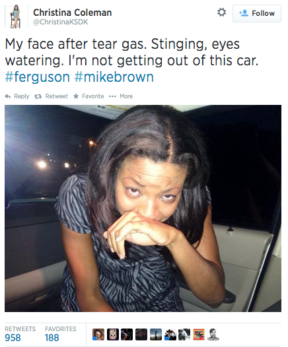The width and height of the screenshot is (288, 347).
Task: Open the More options ellipsis
Action: tap(112, 96)
